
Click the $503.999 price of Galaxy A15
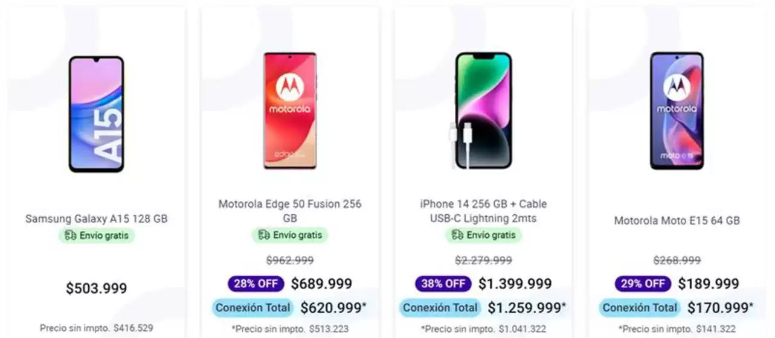pyautogui.click(x=97, y=289)
